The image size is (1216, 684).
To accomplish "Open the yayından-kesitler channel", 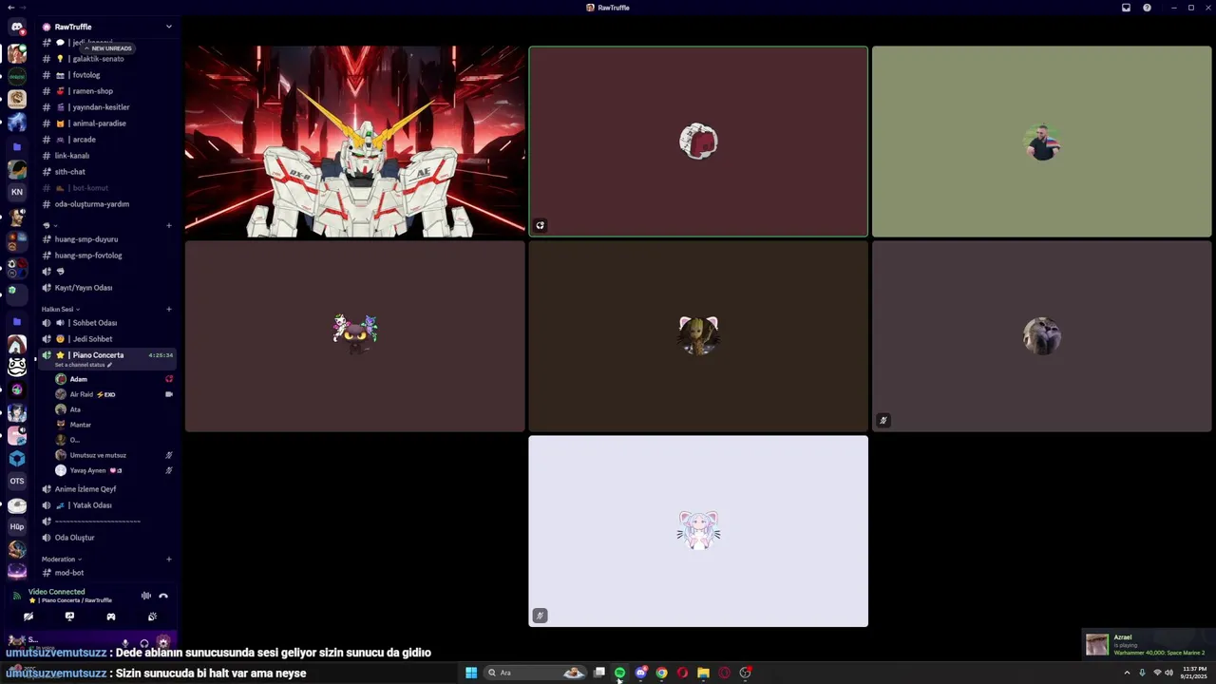I will [x=106, y=107].
